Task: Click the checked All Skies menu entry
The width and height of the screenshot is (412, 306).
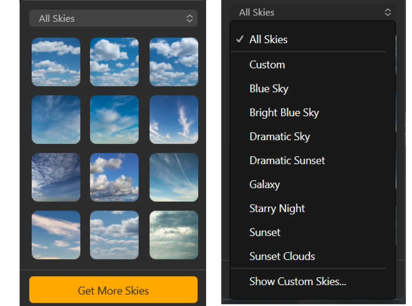Action: coord(268,39)
